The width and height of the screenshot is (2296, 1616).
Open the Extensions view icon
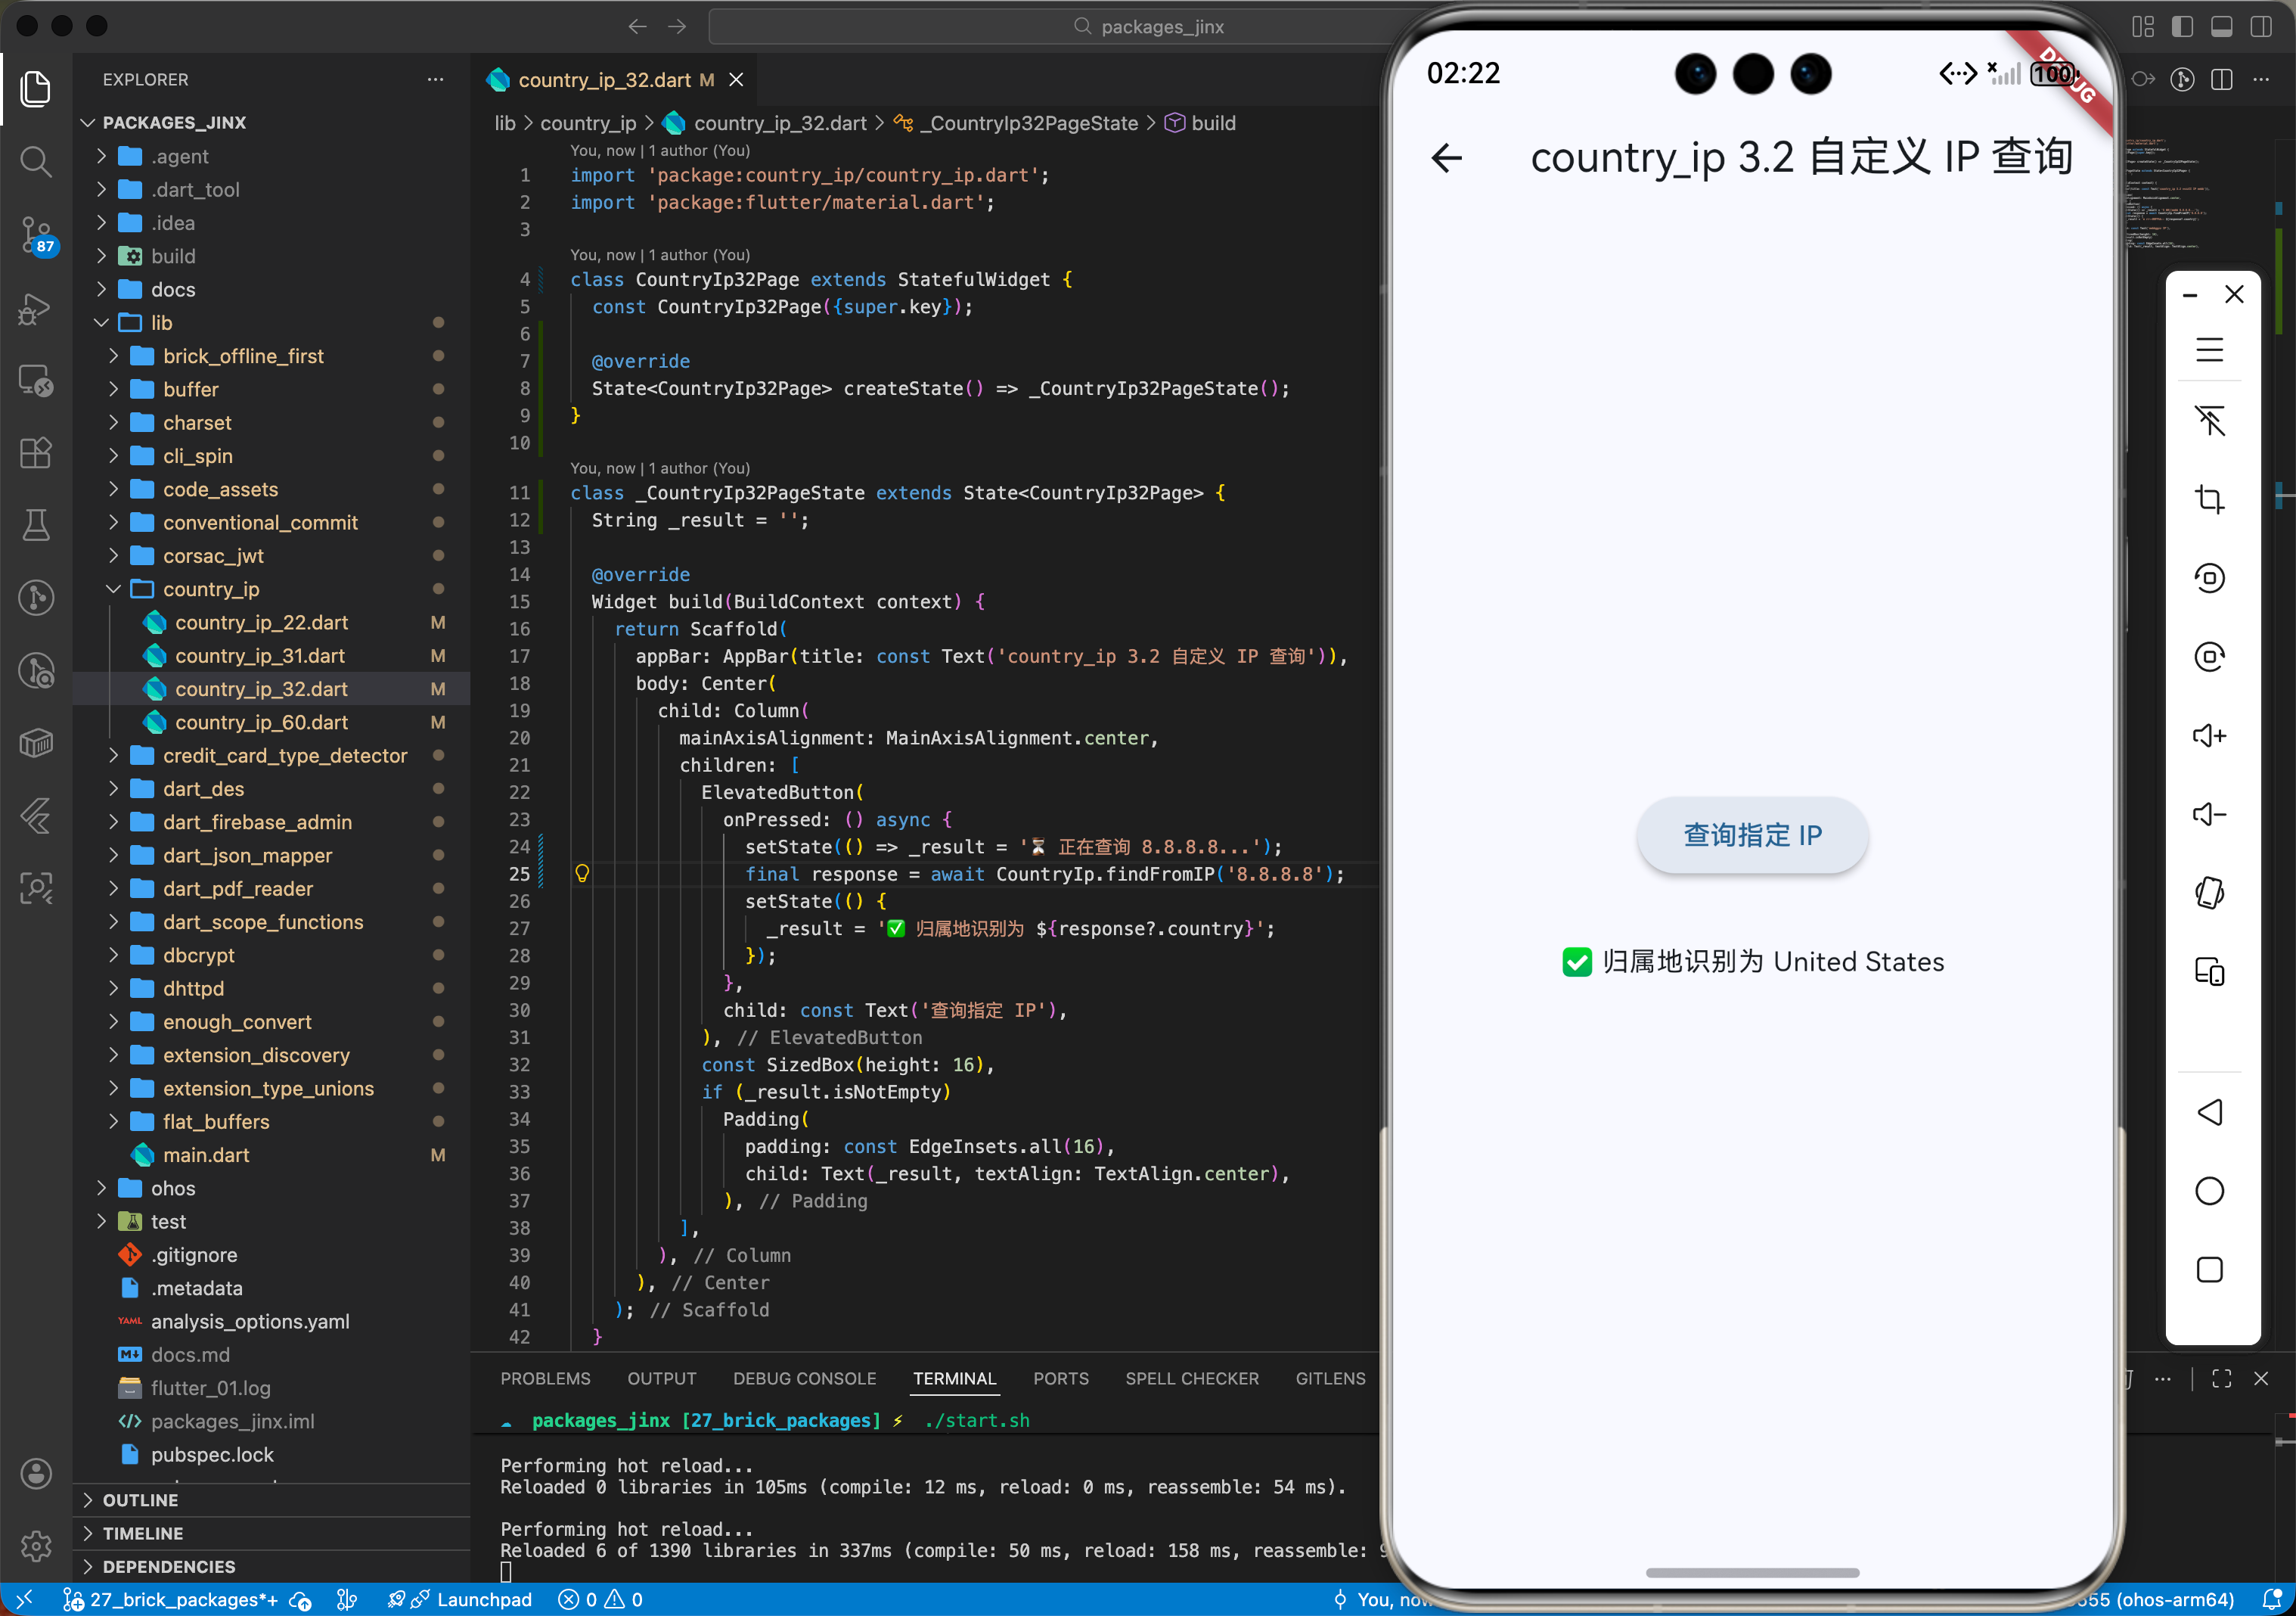click(36, 453)
